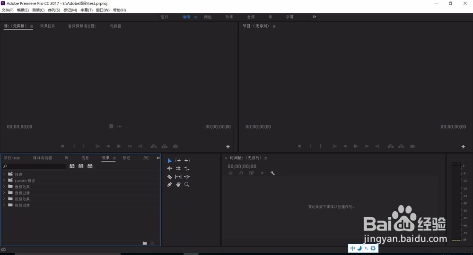
Task: Open timeline display settings wrench
Action: 273,173
